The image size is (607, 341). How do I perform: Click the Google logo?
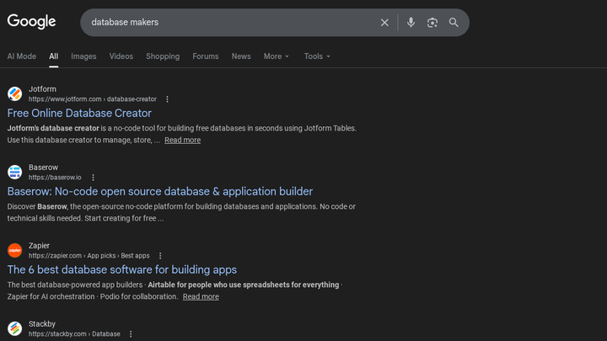32,22
